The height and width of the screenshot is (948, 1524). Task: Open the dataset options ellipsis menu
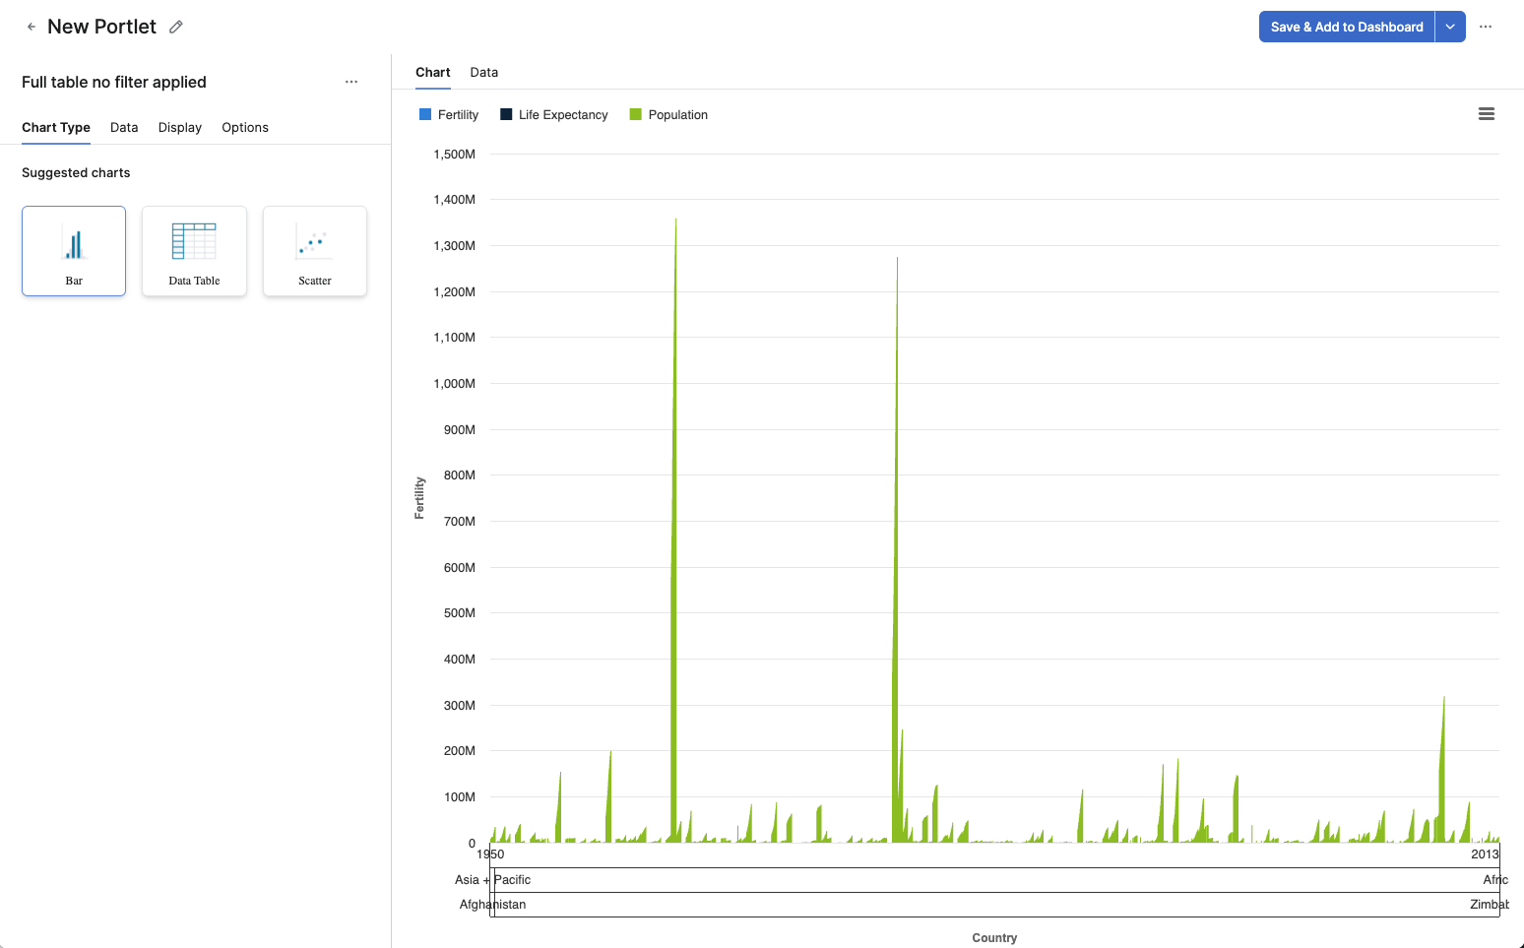pyautogui.click(x=351, y=82)
